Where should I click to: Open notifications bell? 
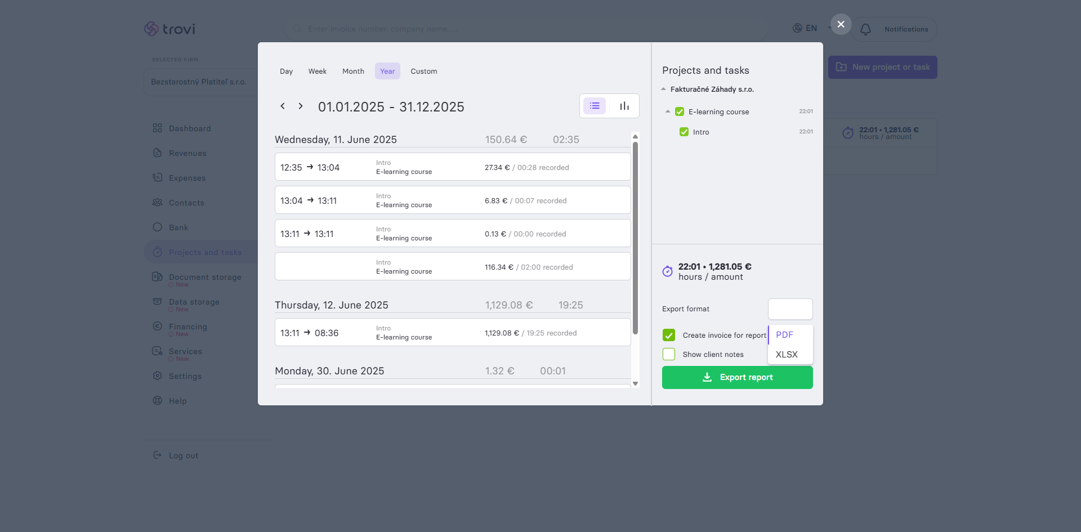pos(866,29)
